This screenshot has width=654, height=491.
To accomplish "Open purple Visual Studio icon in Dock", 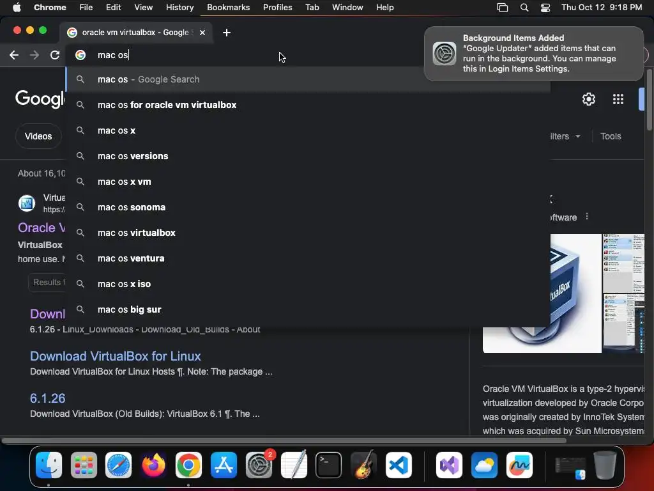I will tap(449, 465).
